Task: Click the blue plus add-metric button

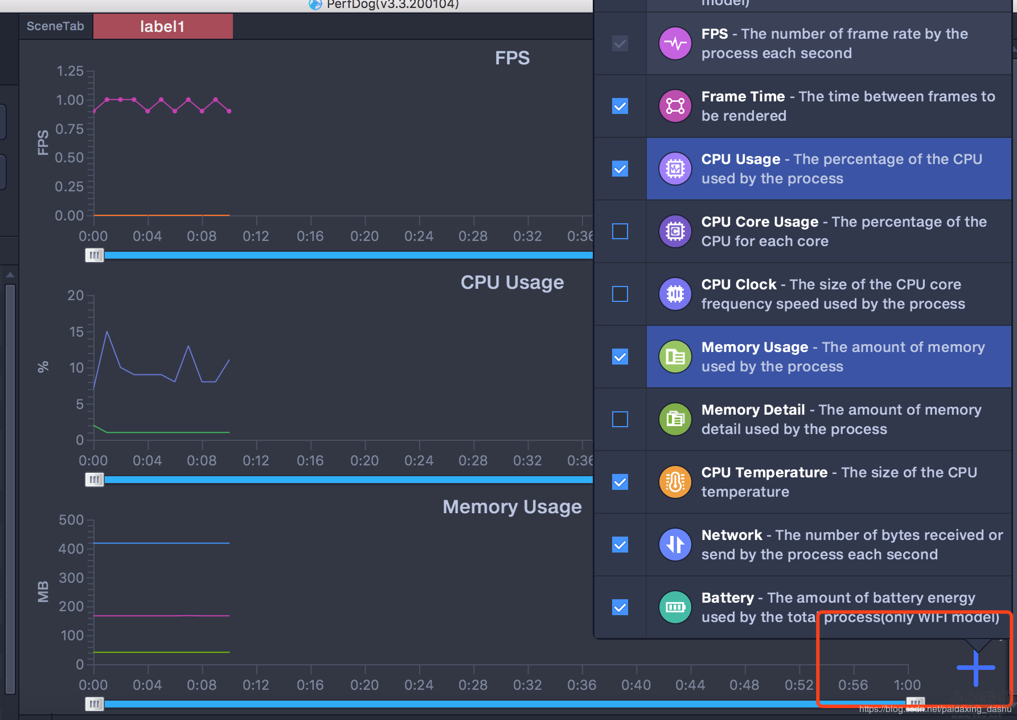Action: (976, 668)
